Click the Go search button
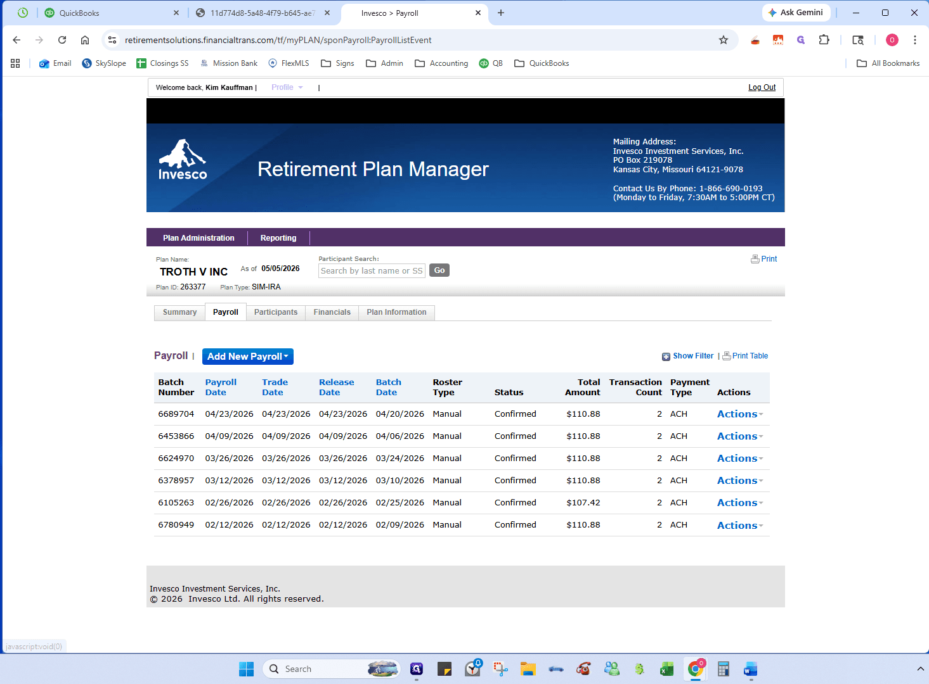 click(439, 270)
